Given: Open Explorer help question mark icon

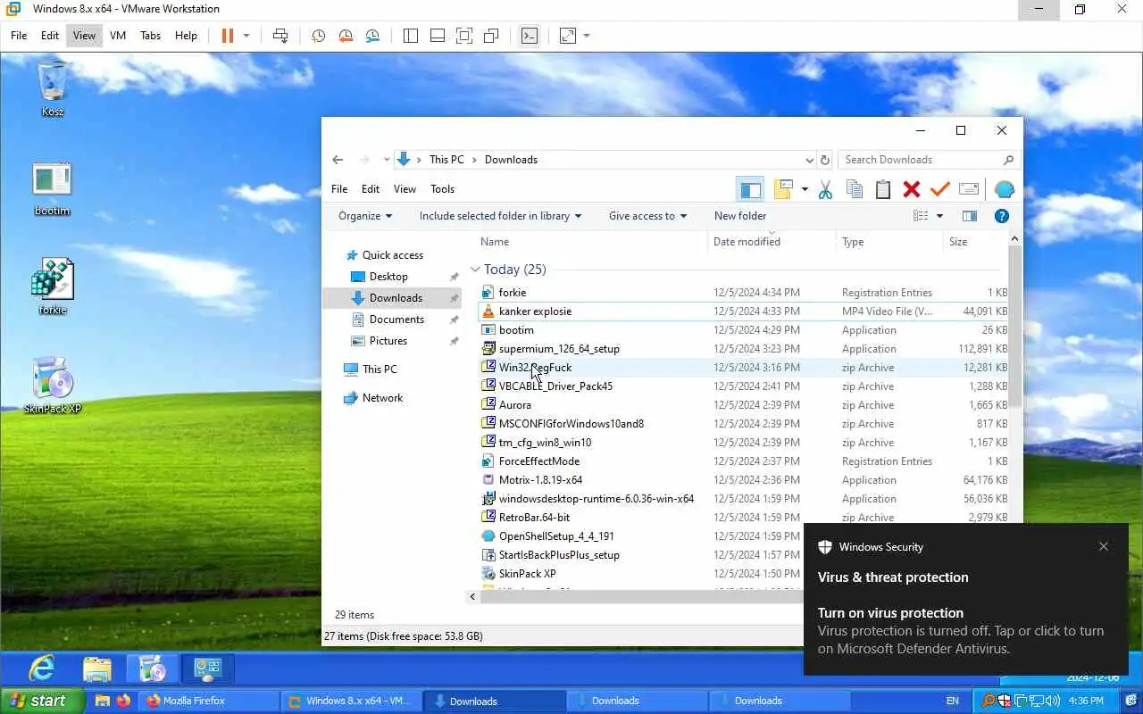Looking at the screenshot, I should pyautogui.click(x=1002, y=216).
